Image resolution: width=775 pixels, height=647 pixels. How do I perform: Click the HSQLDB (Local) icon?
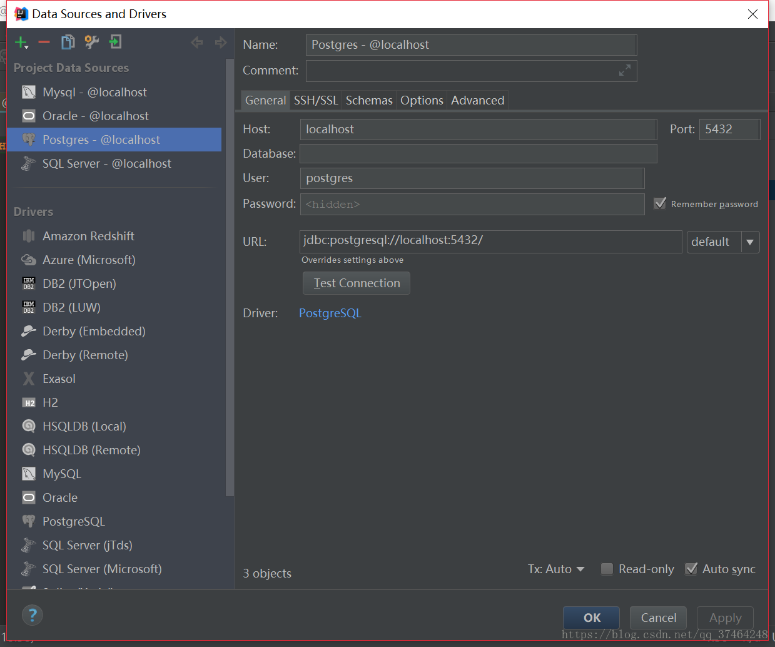click(29, 426)
